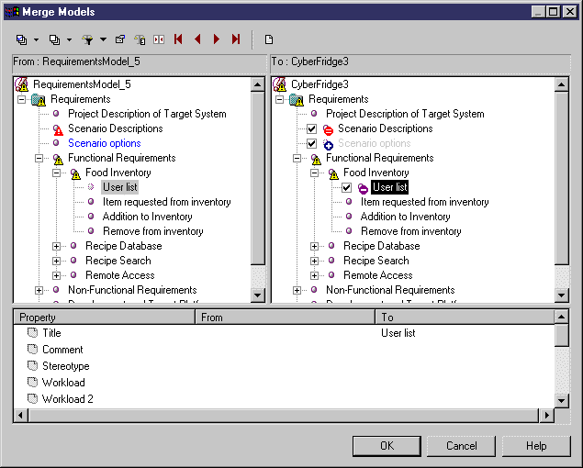The width and height of the screenshot is (583, 468).
Task: Expand Remote Access in the From pane
Action: 56,275
